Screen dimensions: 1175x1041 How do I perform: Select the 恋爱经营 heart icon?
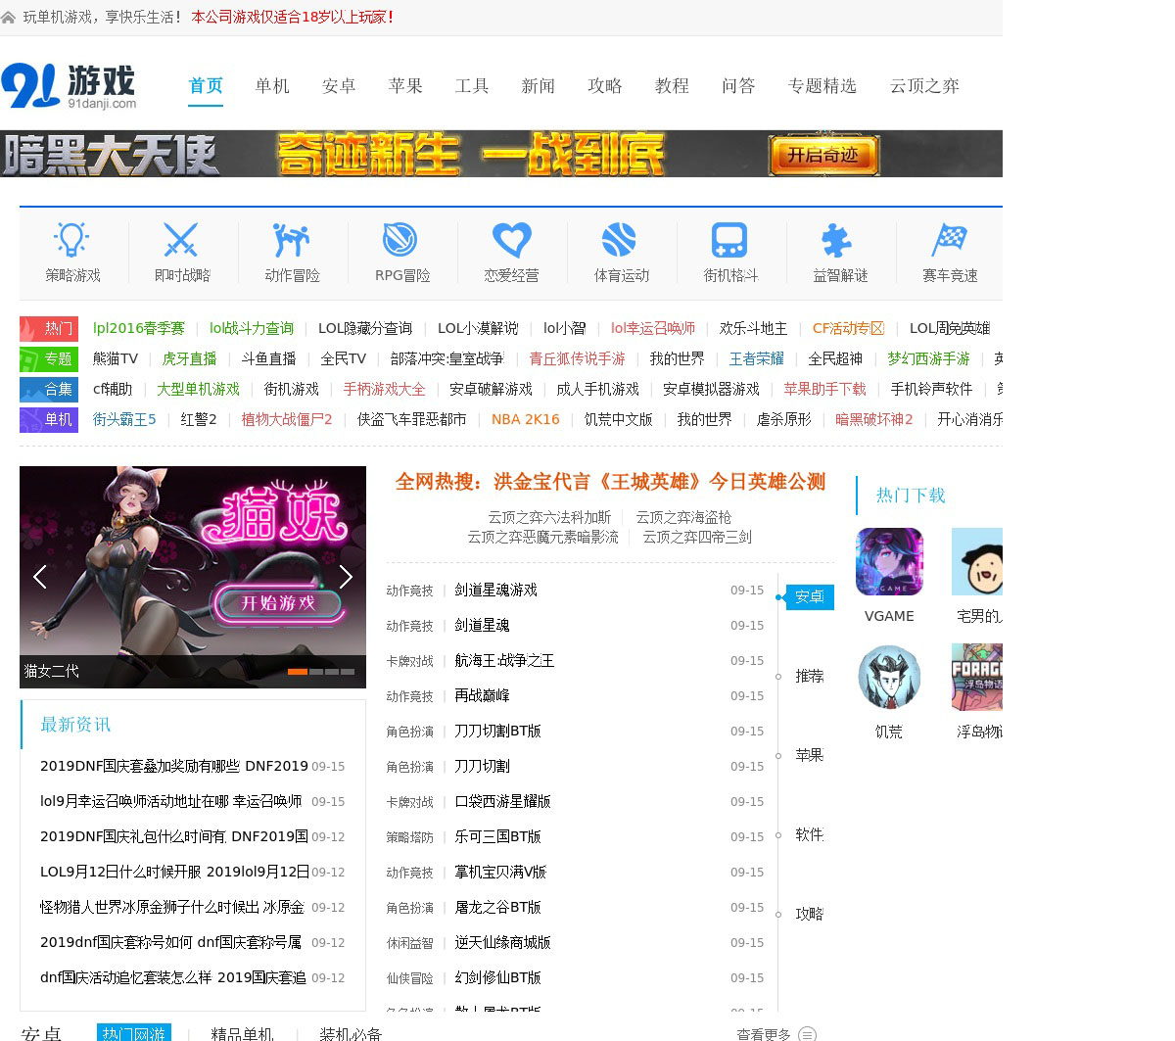511,239
